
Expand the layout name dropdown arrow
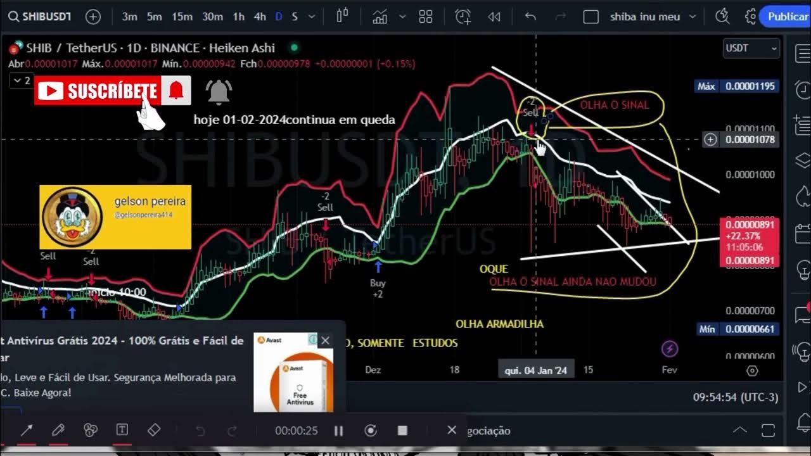[x=692, y=17]
